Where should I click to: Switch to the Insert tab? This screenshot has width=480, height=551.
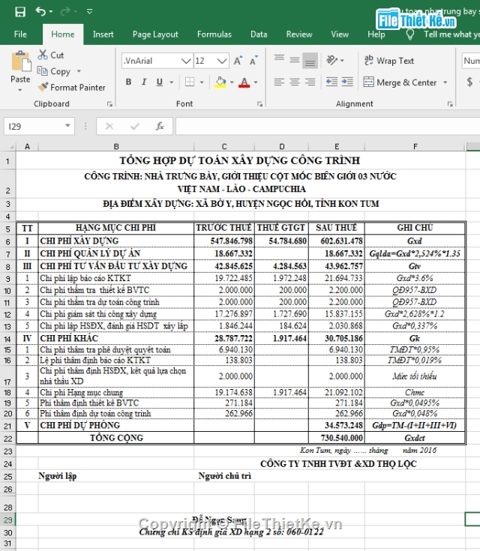[103, 34]
